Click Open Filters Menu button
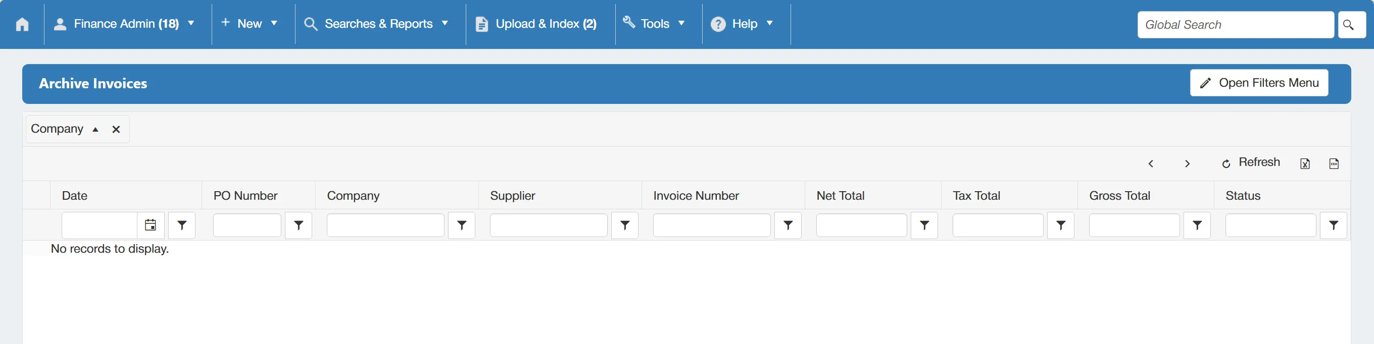This screenshot has height=344, width=1374. click(1259, 83)
